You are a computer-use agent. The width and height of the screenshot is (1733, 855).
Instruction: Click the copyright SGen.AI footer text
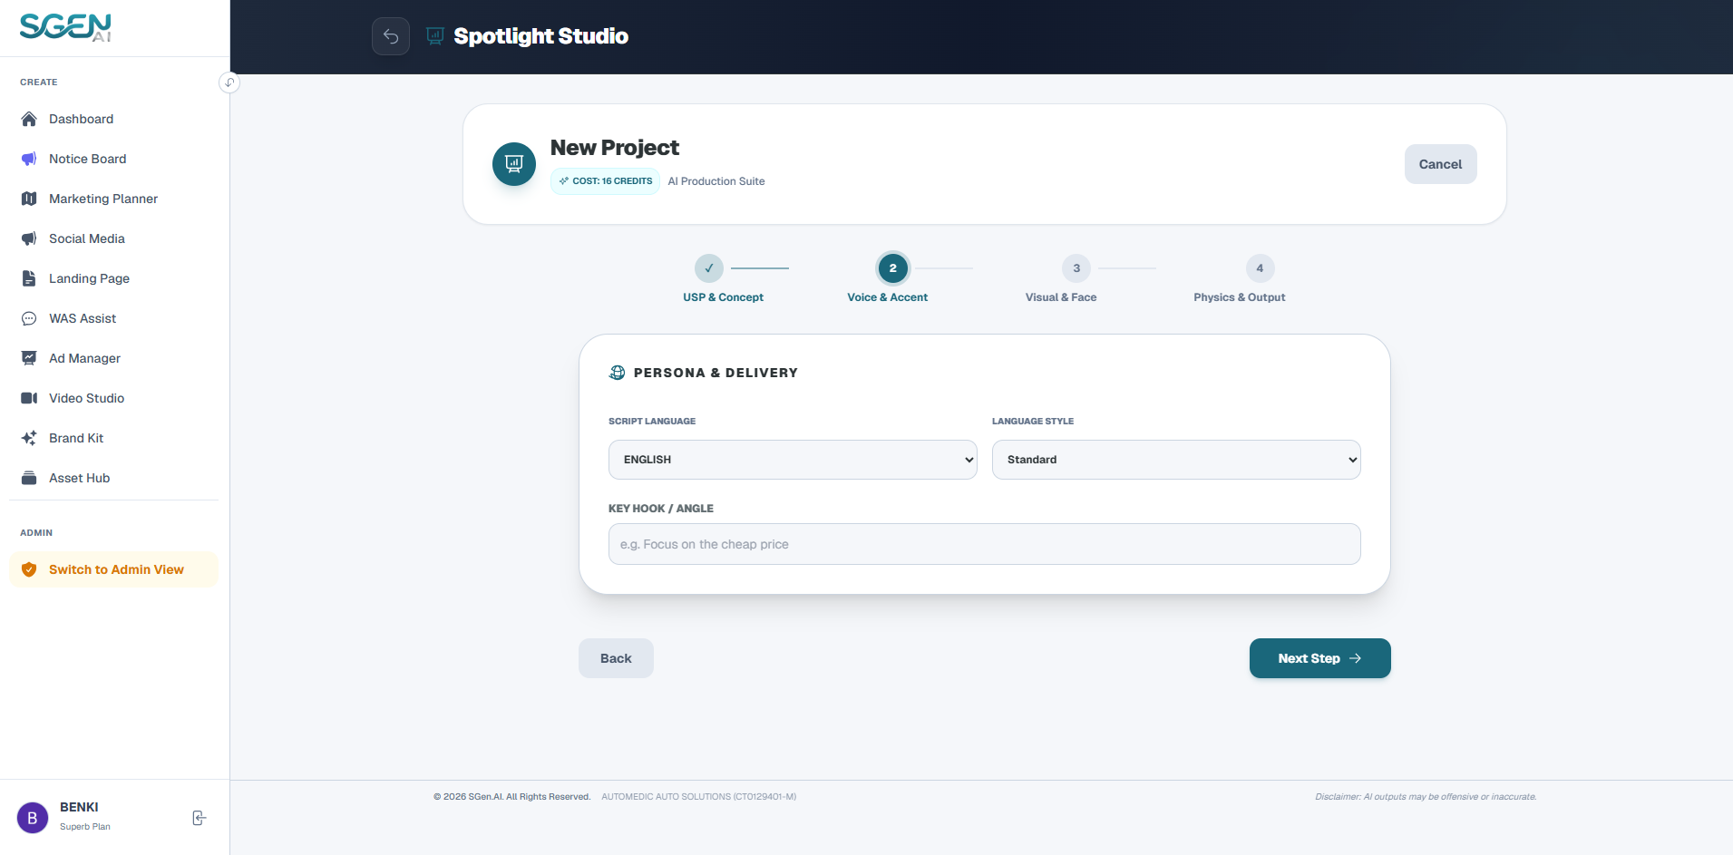[x=511, y=797]
